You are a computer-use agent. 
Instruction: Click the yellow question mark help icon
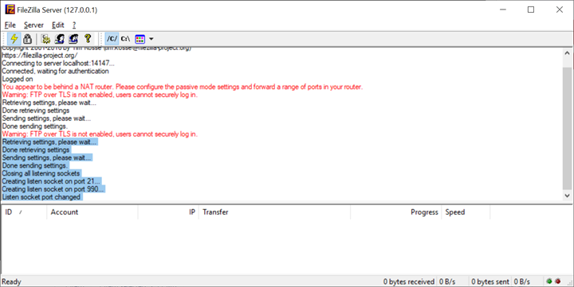click(88, 39)
